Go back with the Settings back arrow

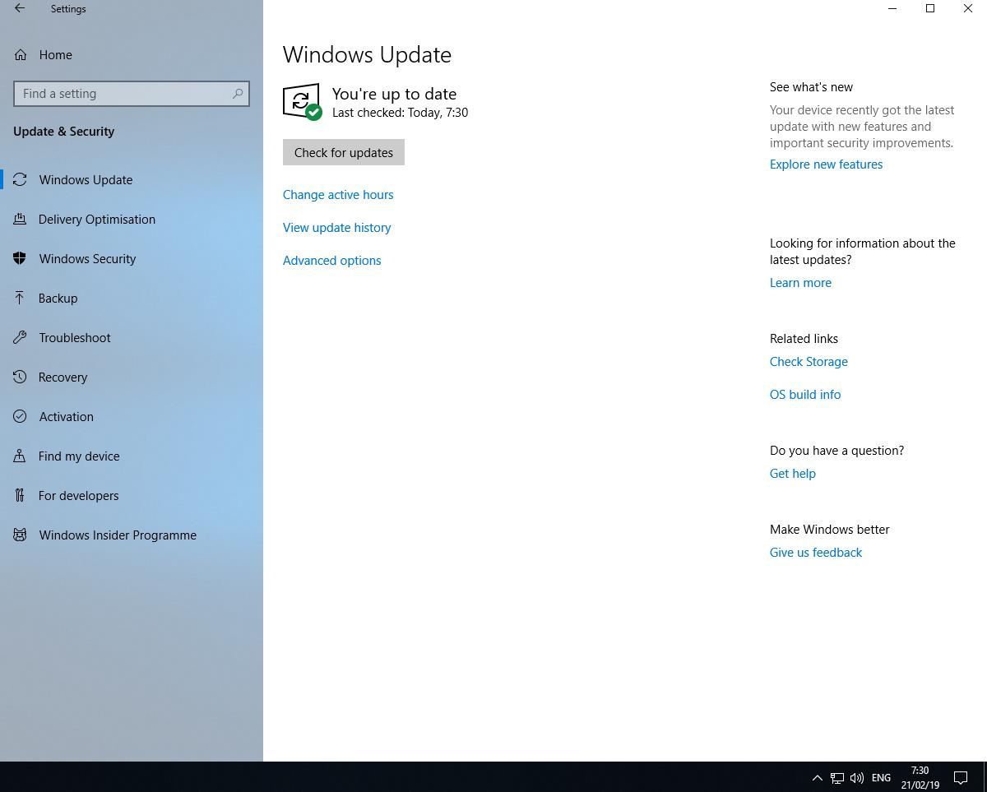pos(20,8)
